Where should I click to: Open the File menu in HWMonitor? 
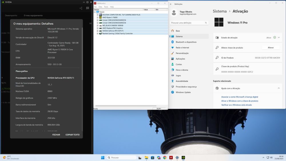pyautogui.click(x=95, y=7)
